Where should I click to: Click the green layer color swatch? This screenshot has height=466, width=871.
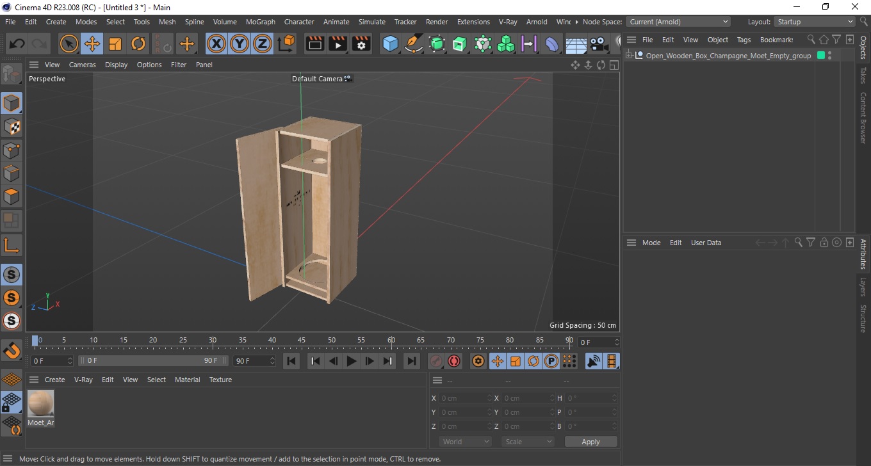(821, 56)
